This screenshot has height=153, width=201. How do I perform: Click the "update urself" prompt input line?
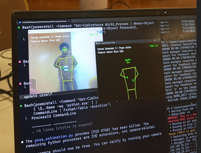pos(38,96)
